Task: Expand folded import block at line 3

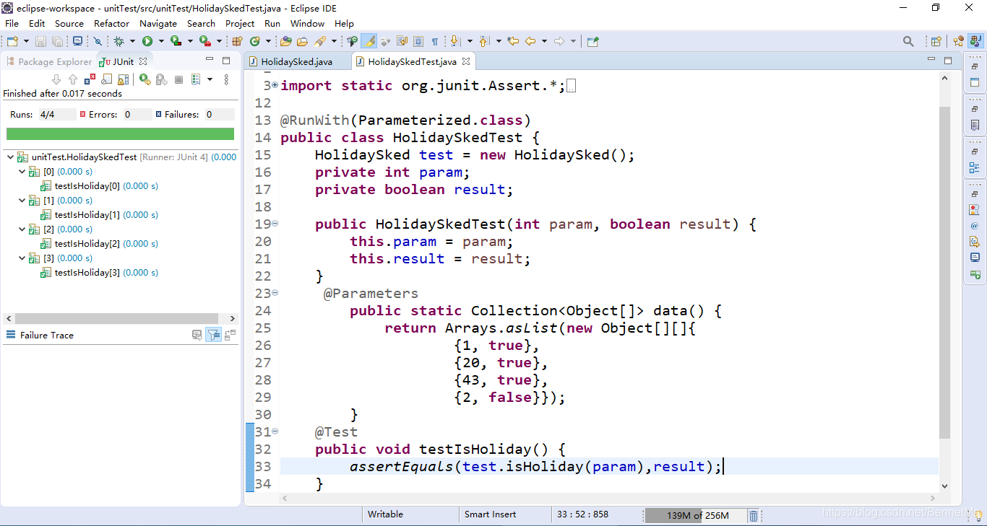Action: coord(275,85)
